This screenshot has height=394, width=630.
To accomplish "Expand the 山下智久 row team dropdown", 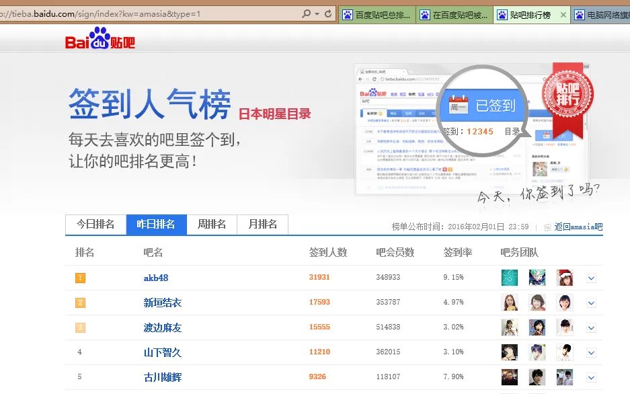I will (x=591, y=352).
